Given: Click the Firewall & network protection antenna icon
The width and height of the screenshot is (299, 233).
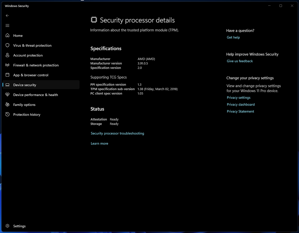Looking at the screenshot, I should point(7,65).
